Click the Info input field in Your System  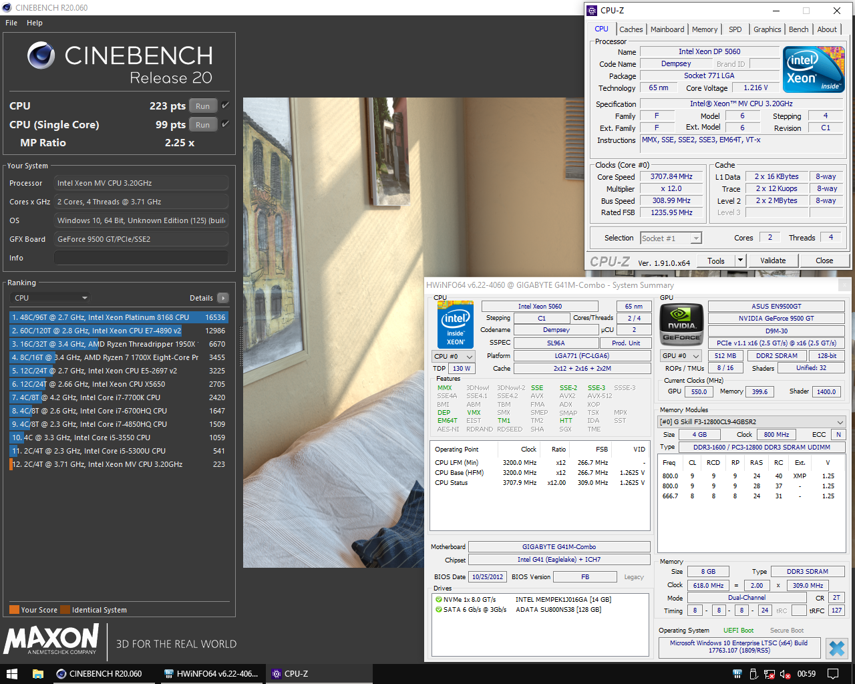(141, 258)
